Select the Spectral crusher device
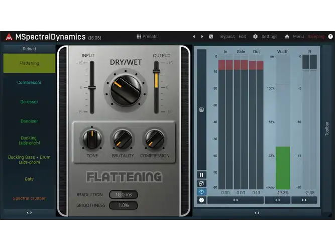The width and height of the screenshot is (335, 251). tap(29, 198)
